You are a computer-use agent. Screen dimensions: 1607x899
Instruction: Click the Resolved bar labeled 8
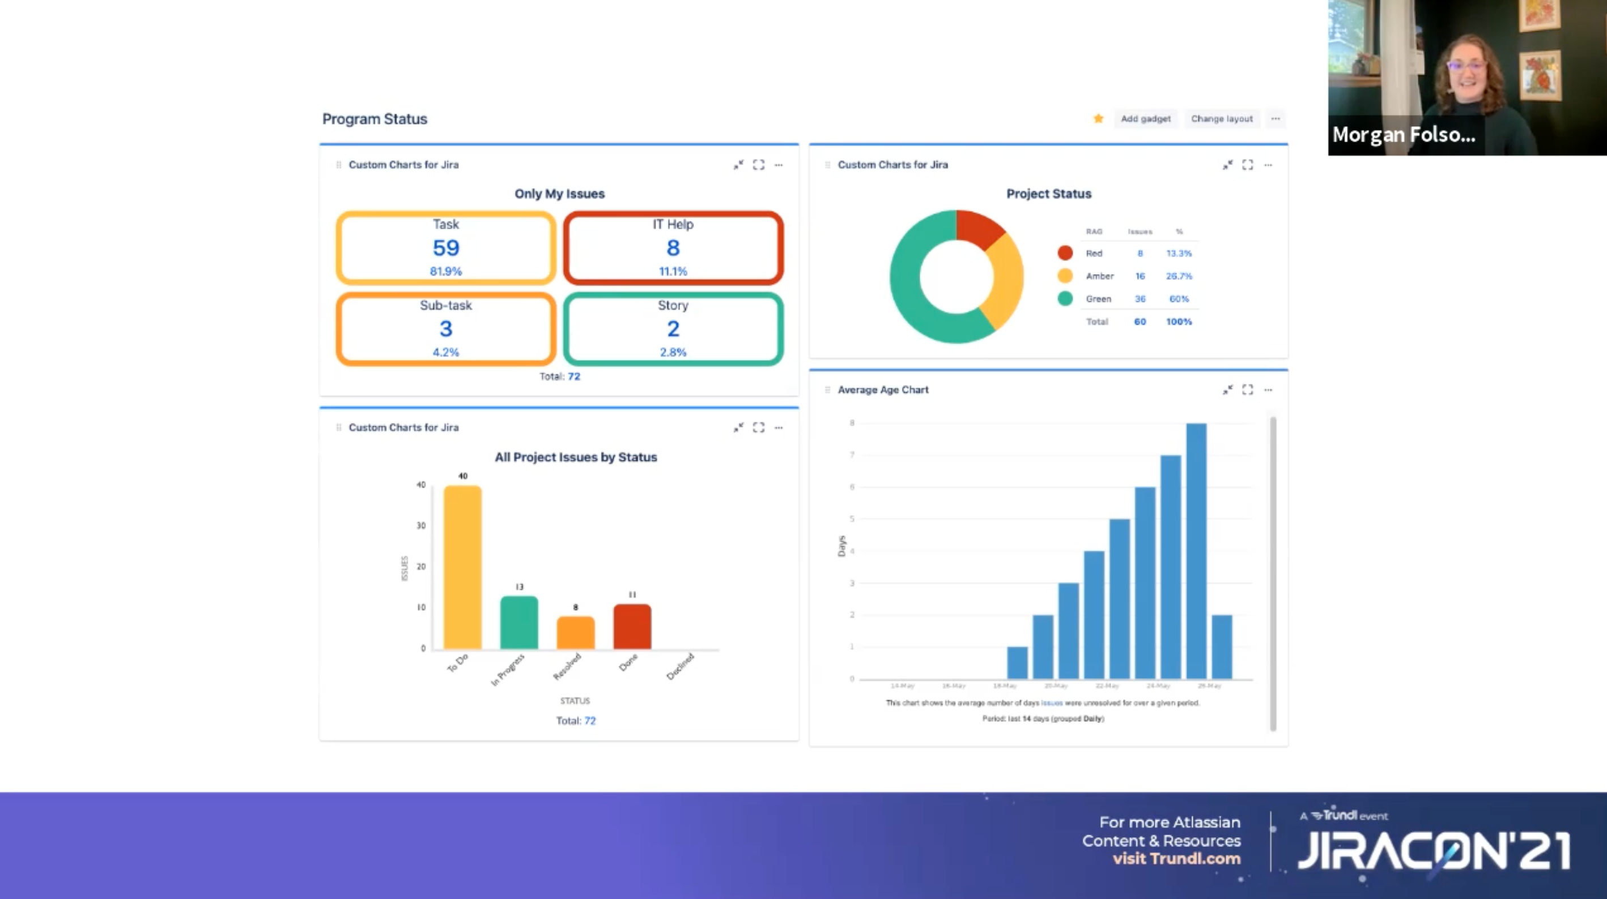tap(575, 633)
